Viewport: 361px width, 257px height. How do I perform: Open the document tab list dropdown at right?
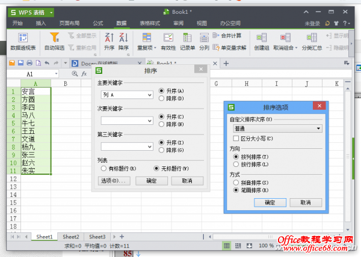click(x=347, y=63)
